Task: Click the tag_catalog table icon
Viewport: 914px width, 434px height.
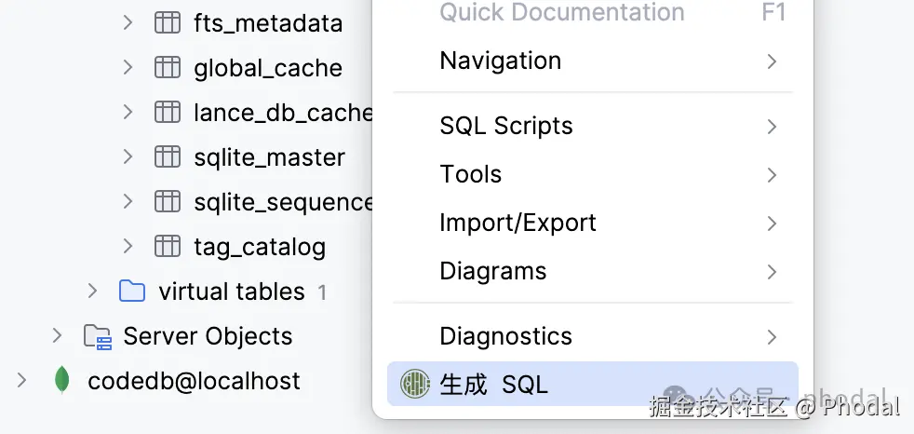Action: coord(168,247)
